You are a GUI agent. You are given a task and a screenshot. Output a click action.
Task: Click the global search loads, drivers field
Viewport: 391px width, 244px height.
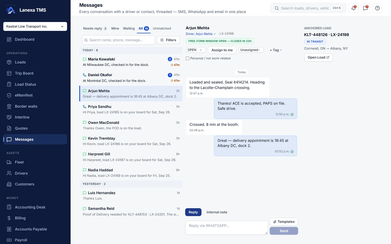click(x=308, y=8)
